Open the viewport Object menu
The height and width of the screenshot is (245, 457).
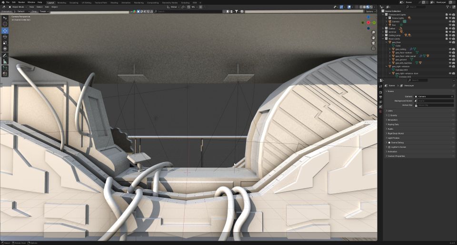point(54,7)
